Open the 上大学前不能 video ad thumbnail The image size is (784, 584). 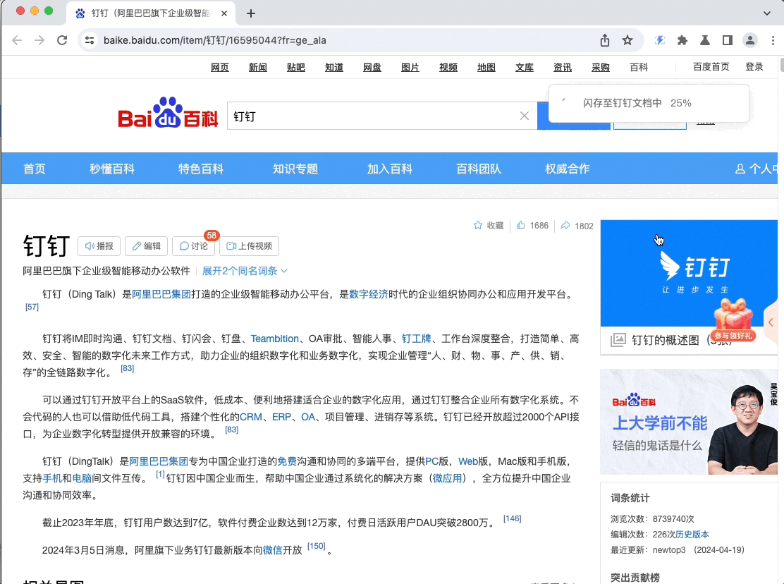(689, 422)
